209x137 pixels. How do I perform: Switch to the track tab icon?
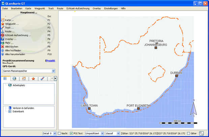[x=42, y=79]
